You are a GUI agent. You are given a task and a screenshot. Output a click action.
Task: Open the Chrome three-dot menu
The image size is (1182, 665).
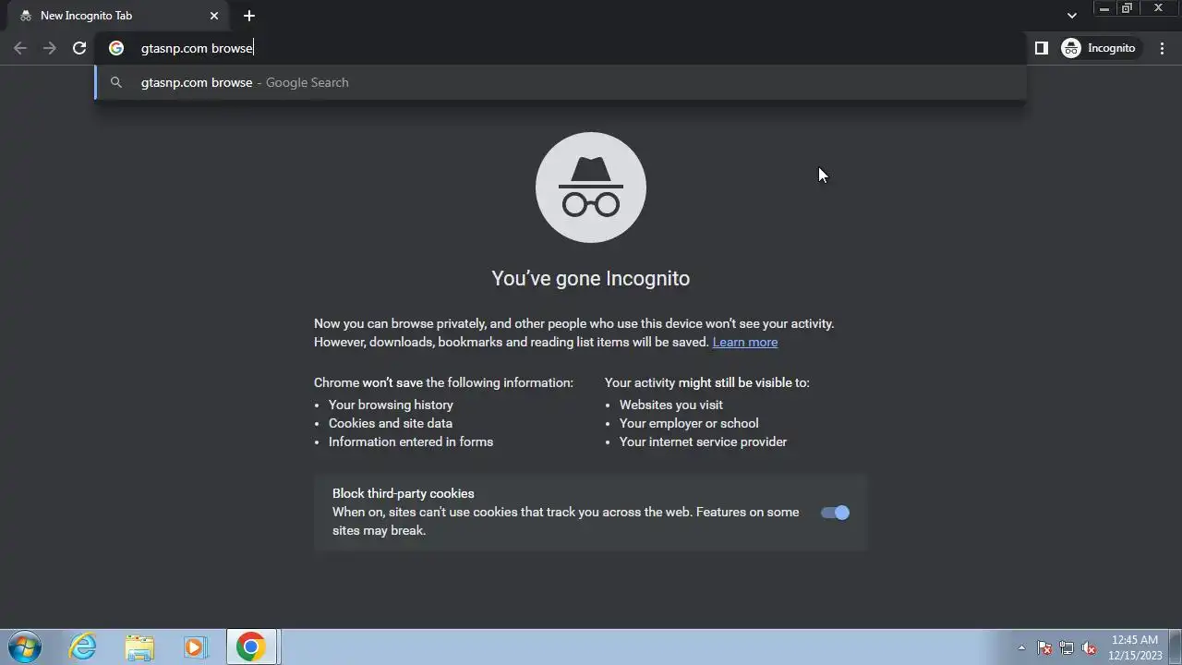1164,48
